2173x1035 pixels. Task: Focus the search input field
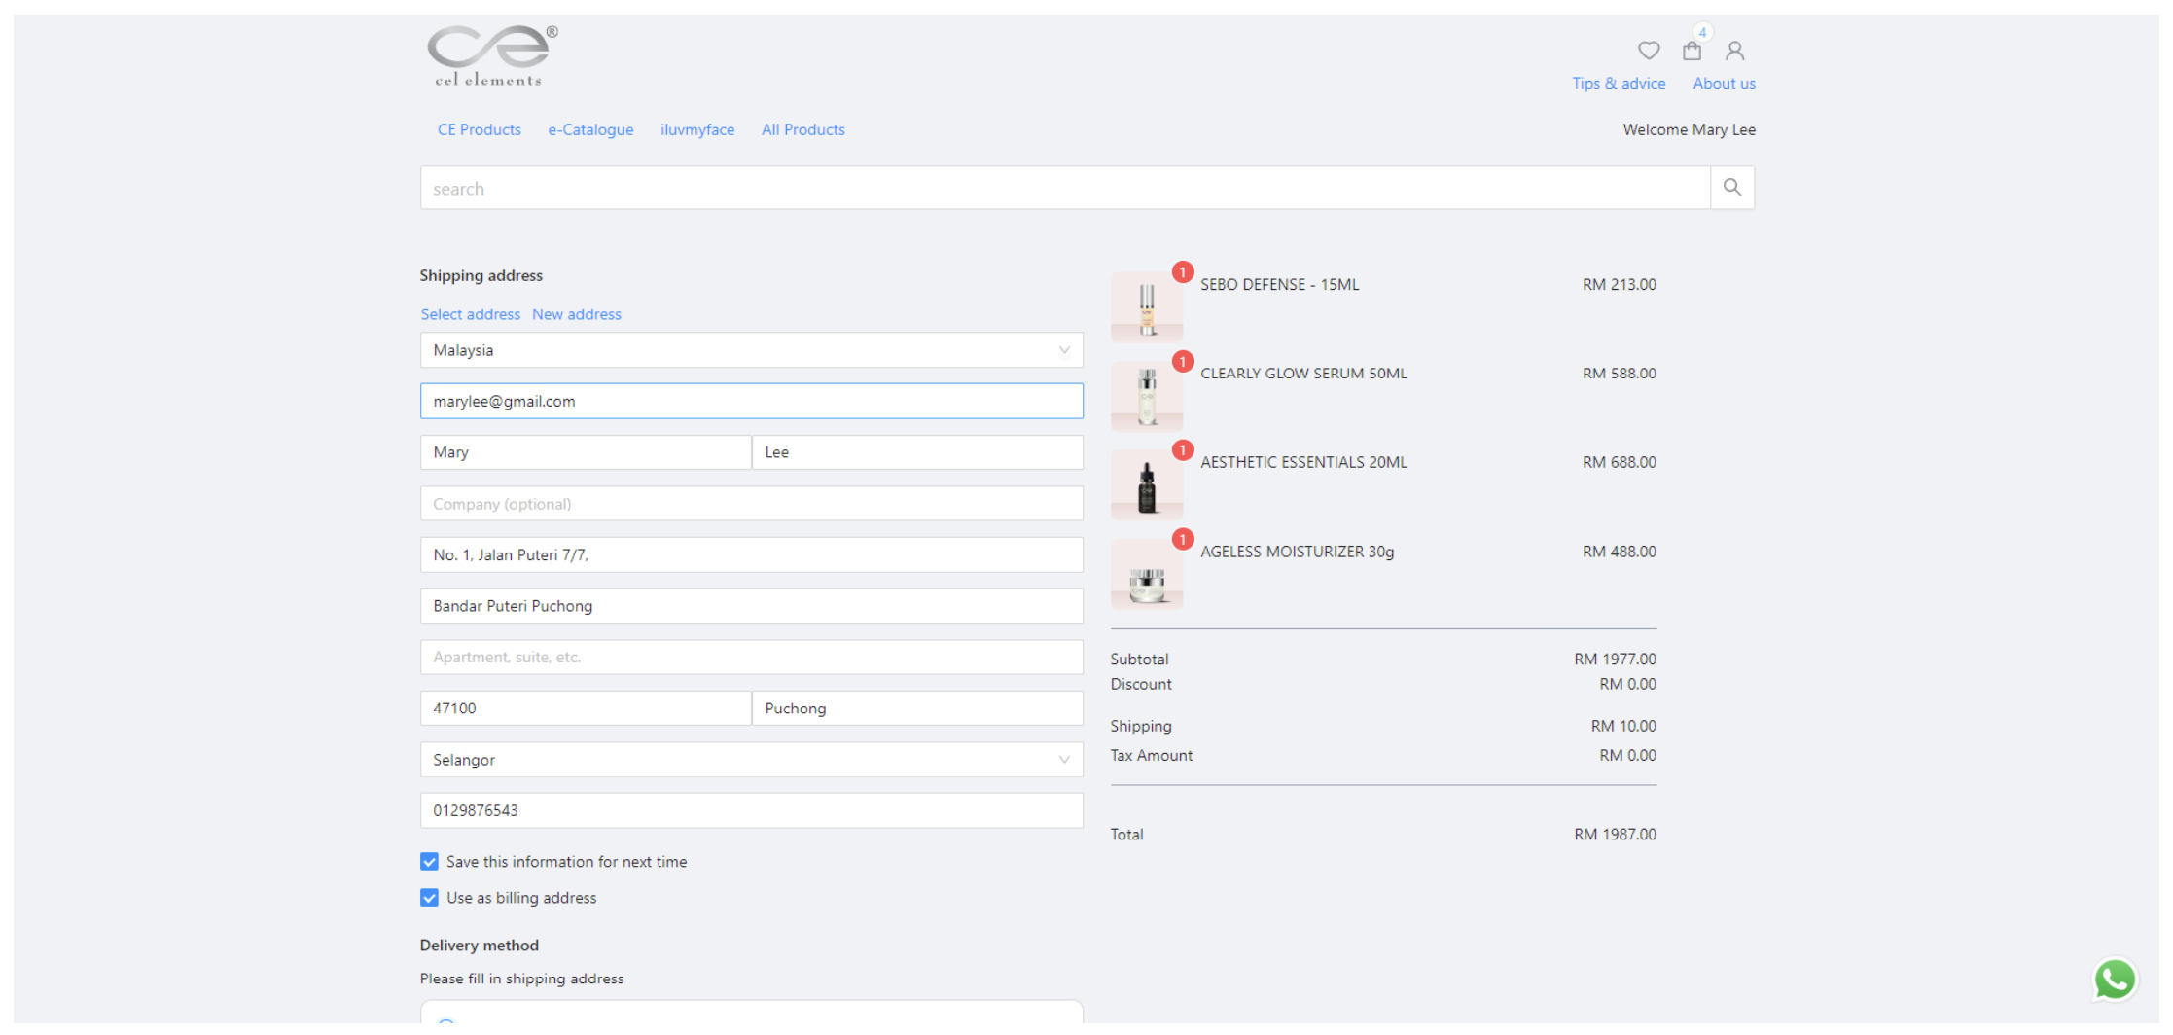pos(1065,188)
